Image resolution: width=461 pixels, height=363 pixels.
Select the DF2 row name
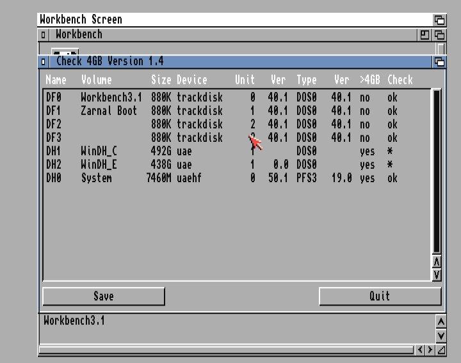pyautogui.click(x=54, y=125)
